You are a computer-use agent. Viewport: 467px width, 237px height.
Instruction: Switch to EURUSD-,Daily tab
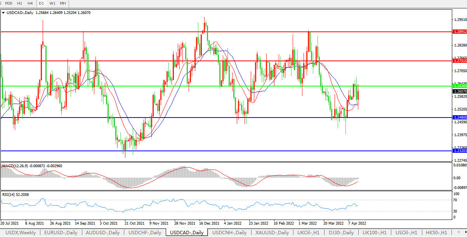coord(61,233)
